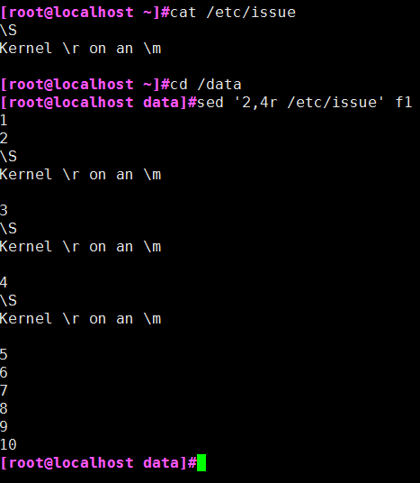
Task: Click the output line showing '4'
Action: point(4,282)
